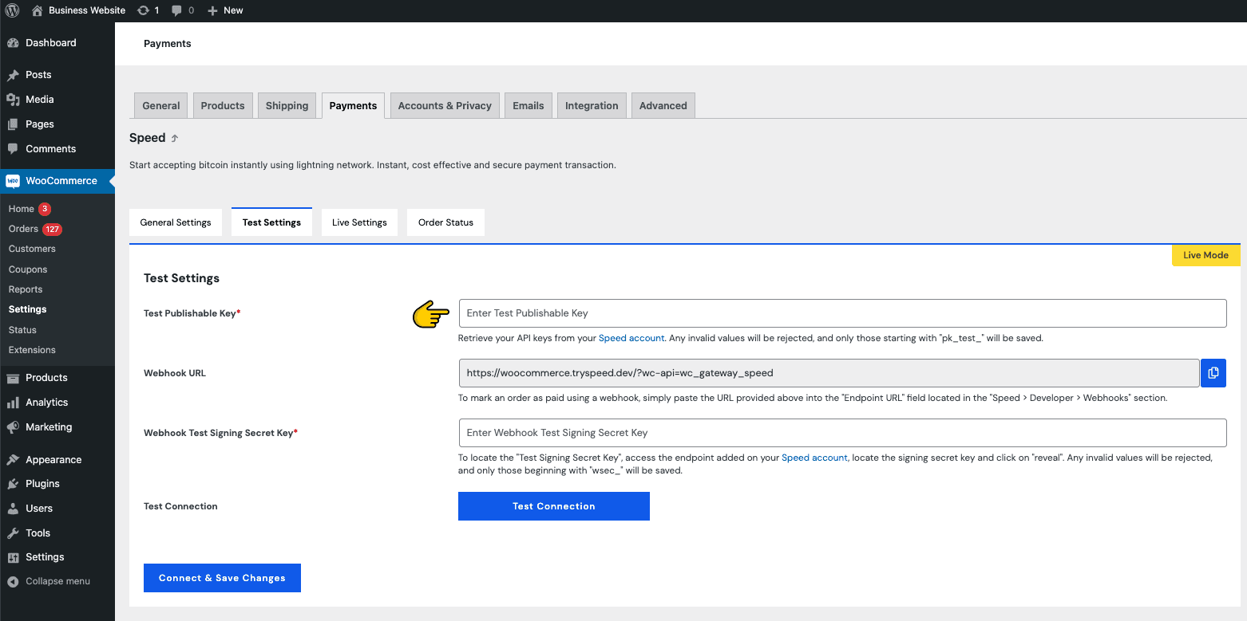The image size is (1247, 621).
Task: Copy the Webhook URL with the copy icon
Action: (1213, 373)
